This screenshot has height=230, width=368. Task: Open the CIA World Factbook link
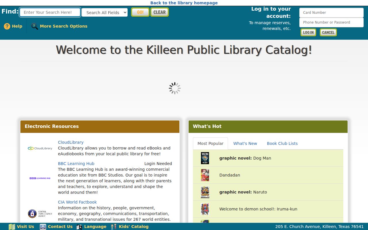77,202
